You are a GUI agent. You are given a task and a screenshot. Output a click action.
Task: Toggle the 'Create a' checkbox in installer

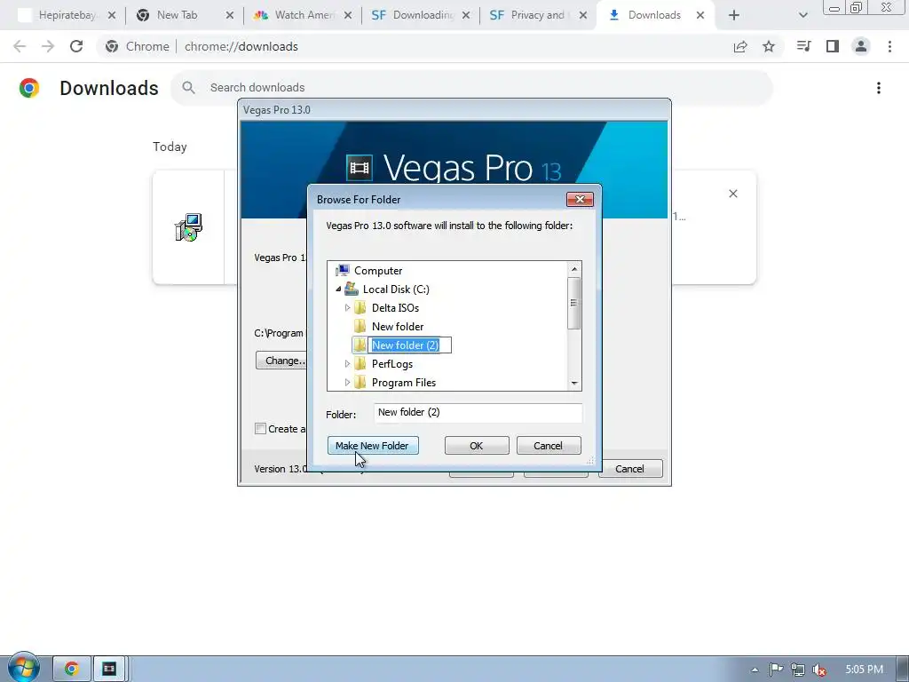click(x=260, y=429)
